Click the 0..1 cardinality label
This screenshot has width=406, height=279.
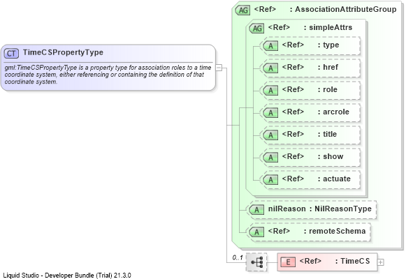238,257
